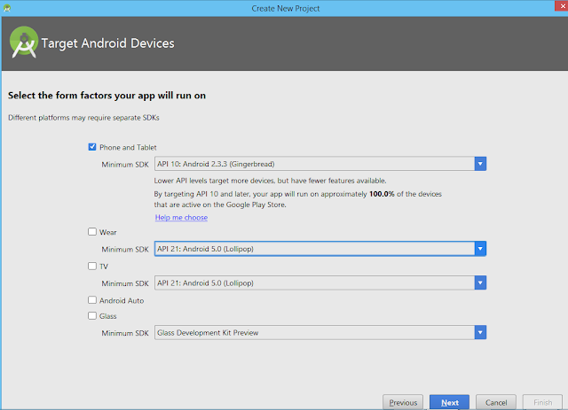Enable the Android Auto checkbox
Viewport: 568px width, 410px height.
click(92, 300)
